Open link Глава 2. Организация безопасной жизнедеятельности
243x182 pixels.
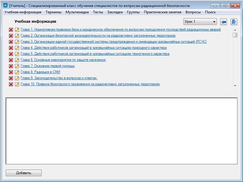pyautogui.click(x=98, y=35)
